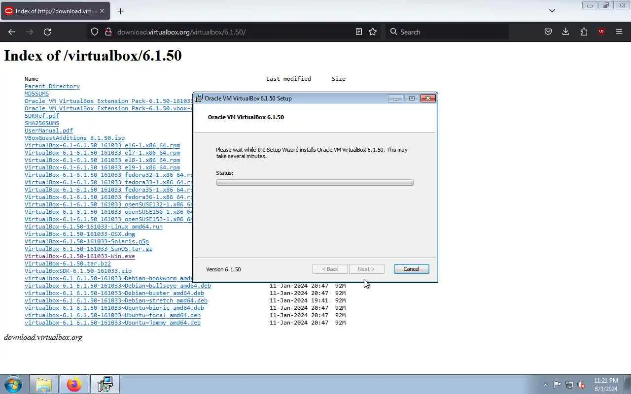Open UserManual.pdf link
Viewport: 631px width, 394px height.
coord(49,131)
